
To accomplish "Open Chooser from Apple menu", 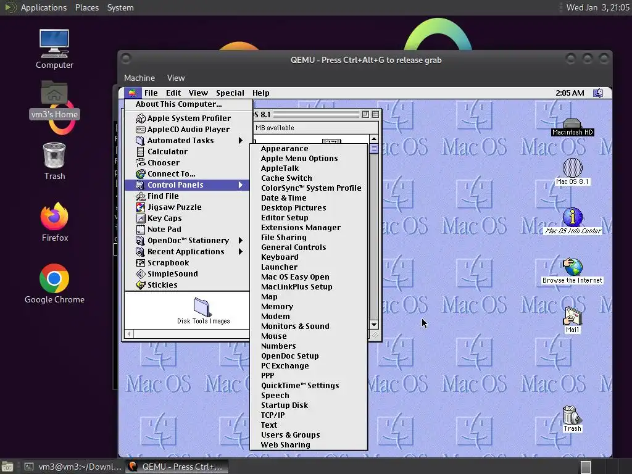I will coord(186,163).
